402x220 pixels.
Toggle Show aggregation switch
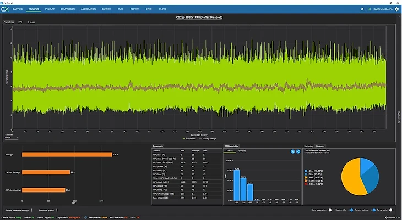point(330,210)
